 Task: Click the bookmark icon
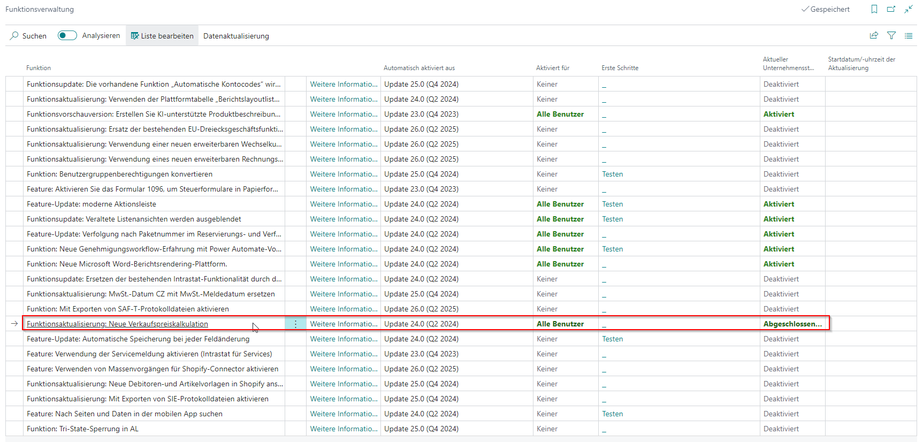click(874, 9)
